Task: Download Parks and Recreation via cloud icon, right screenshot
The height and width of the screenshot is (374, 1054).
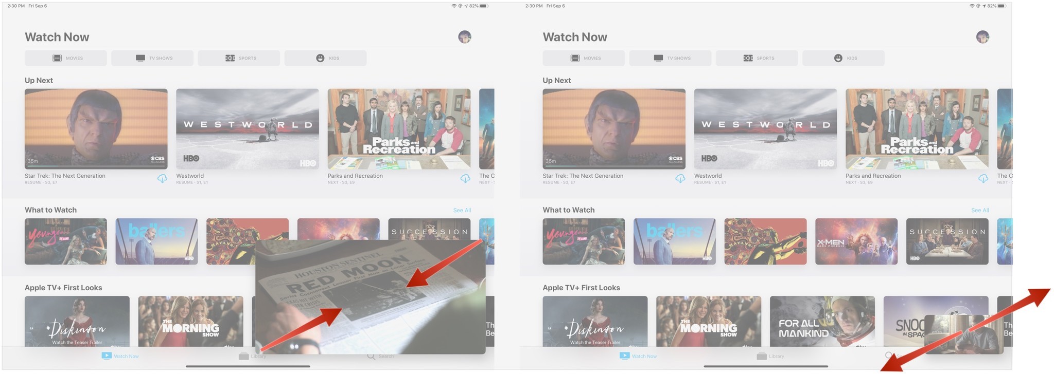Action: [x=983, y=178]
